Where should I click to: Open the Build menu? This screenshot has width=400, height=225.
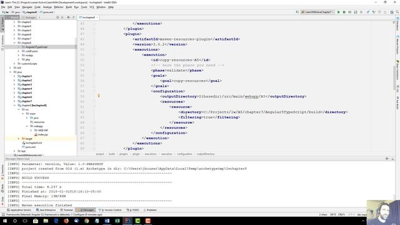pos(69,7)
